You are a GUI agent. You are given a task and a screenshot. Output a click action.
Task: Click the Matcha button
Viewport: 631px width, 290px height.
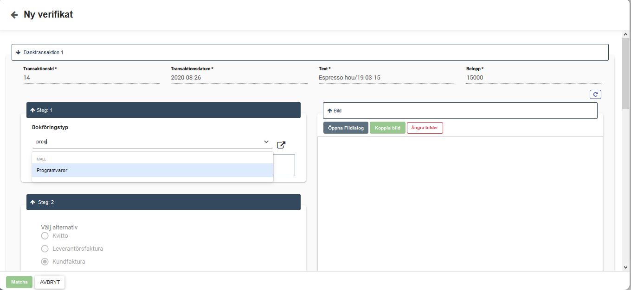tap(19, 282)
